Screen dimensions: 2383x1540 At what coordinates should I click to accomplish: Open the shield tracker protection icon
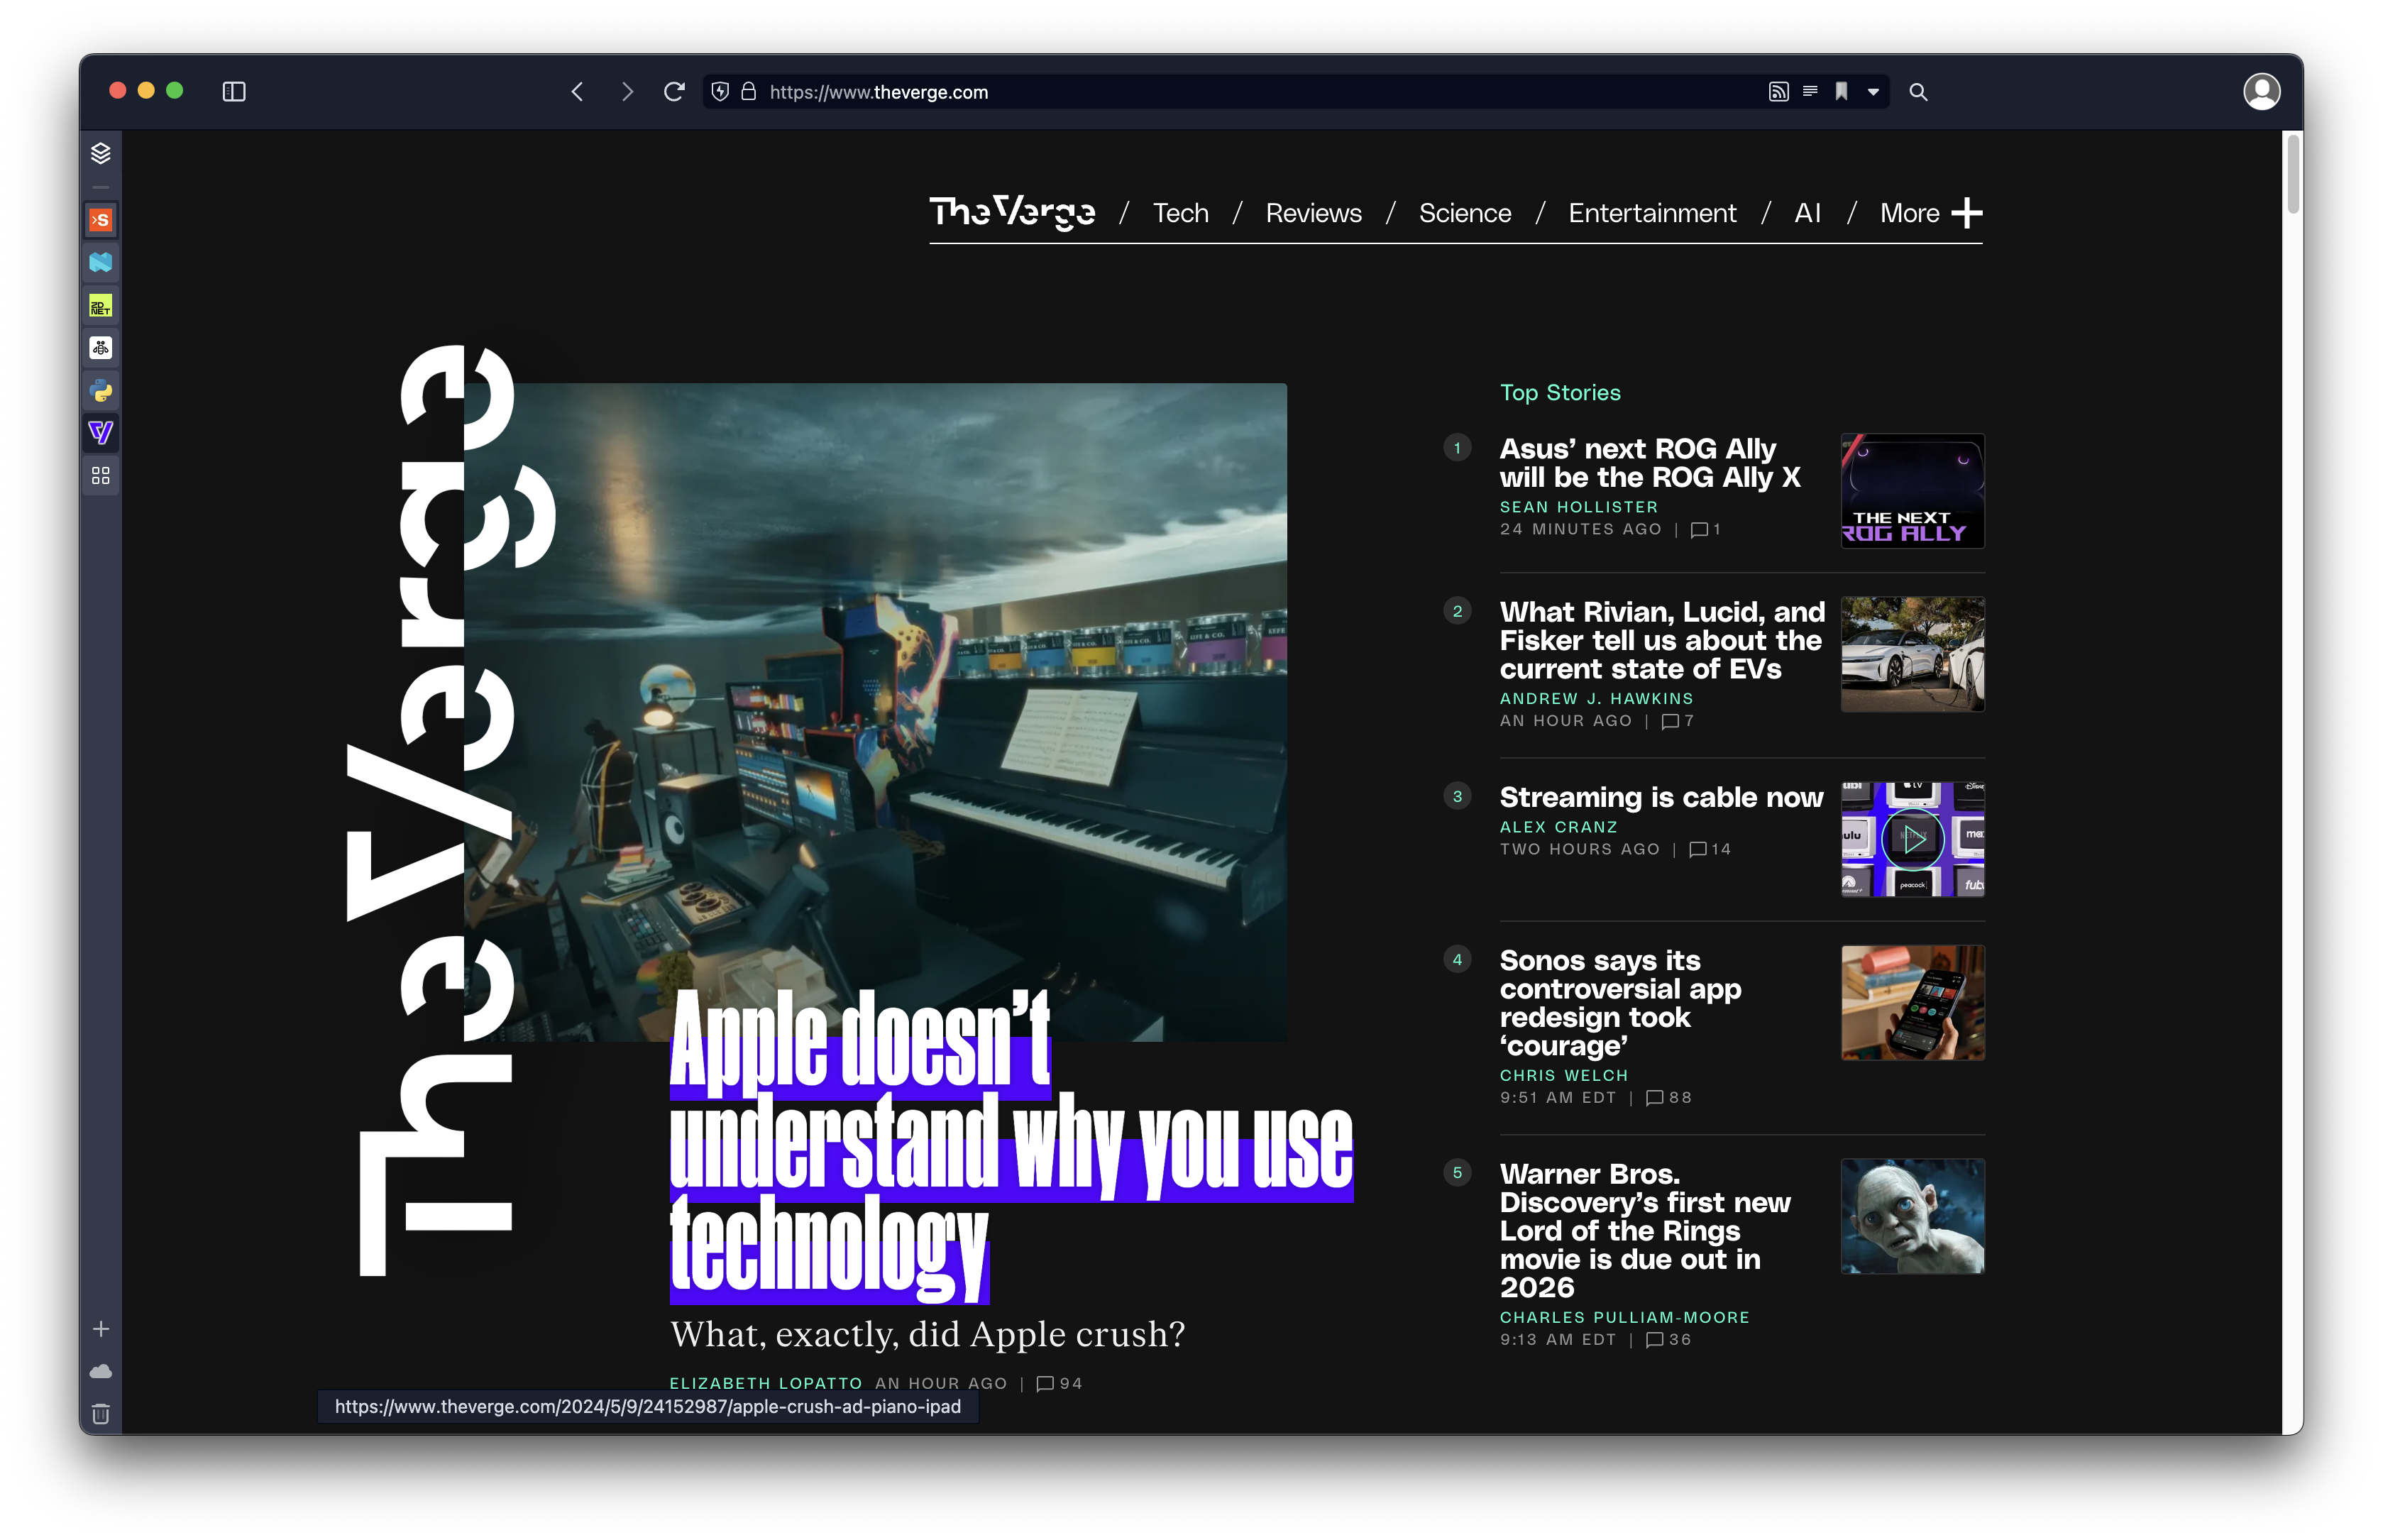click(x=720, y=92)
